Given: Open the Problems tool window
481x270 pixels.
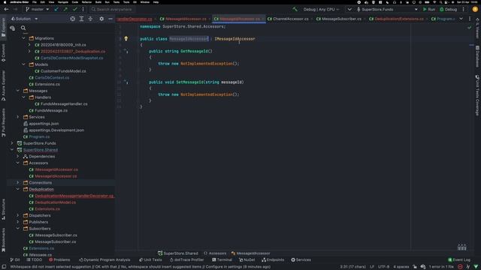Looking at the screenshot, I should click(x=59, y=260).
